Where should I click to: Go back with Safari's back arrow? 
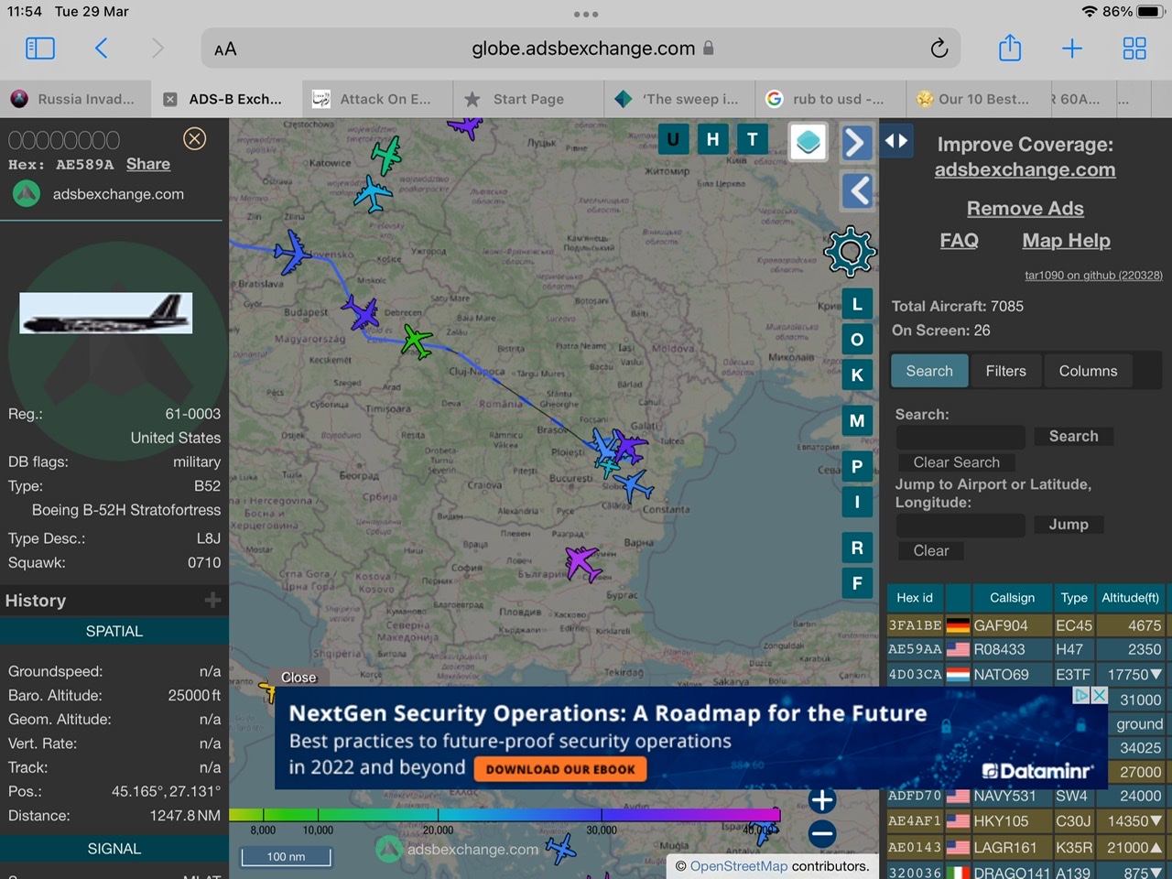[102, 49]
